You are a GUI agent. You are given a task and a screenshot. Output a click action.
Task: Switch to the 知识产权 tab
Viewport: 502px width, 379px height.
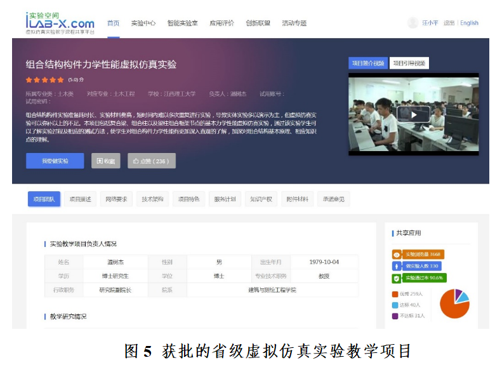point(261,199)
